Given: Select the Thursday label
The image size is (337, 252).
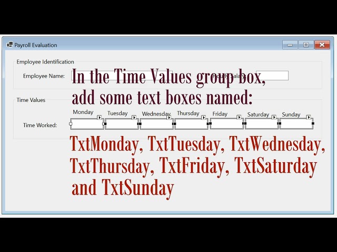Looking at the screenshot, I should click(188, 113).
